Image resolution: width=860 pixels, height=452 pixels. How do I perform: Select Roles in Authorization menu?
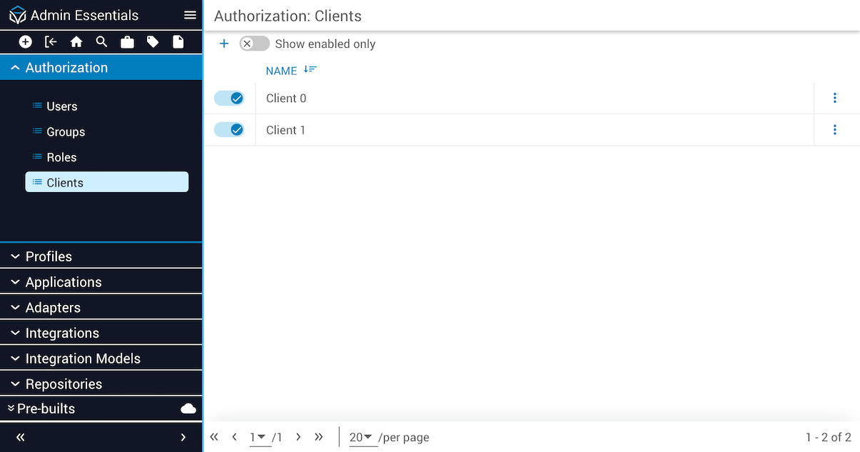coord(61,157)
